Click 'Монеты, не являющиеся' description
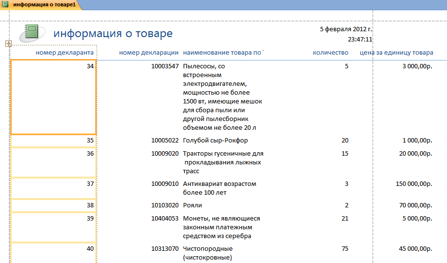Screen dimensions: 447x263 coord(222,227)
